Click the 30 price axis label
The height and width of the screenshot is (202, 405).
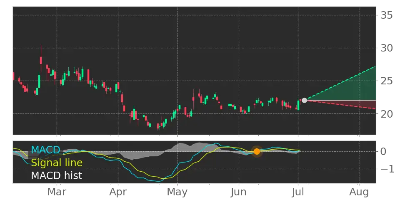click(387, 48)
